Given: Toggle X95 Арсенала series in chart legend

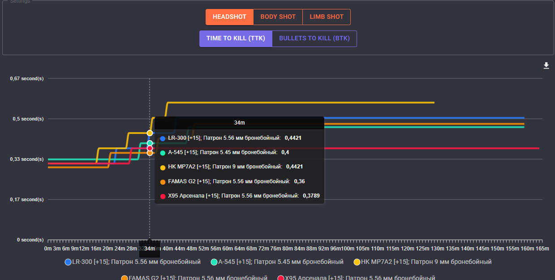Looking at the screenshot, I should point(356,278).
